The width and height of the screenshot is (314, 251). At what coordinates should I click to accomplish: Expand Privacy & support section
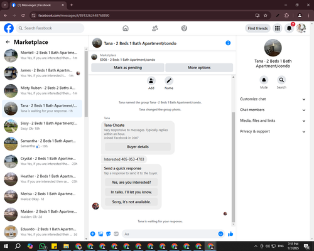273,132
